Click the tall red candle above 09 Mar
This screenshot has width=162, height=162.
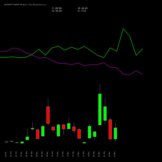click(48, 115)
